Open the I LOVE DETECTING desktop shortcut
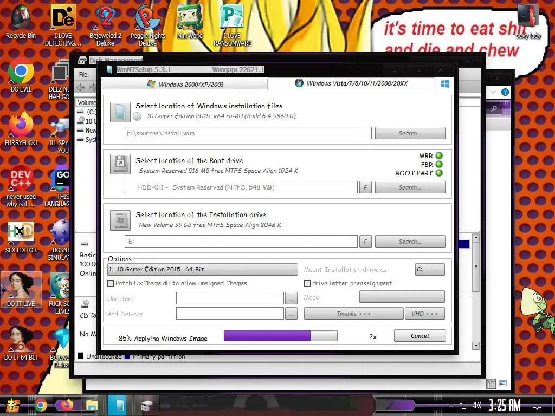This screenshot has width=555, height=416. [63, 25]
